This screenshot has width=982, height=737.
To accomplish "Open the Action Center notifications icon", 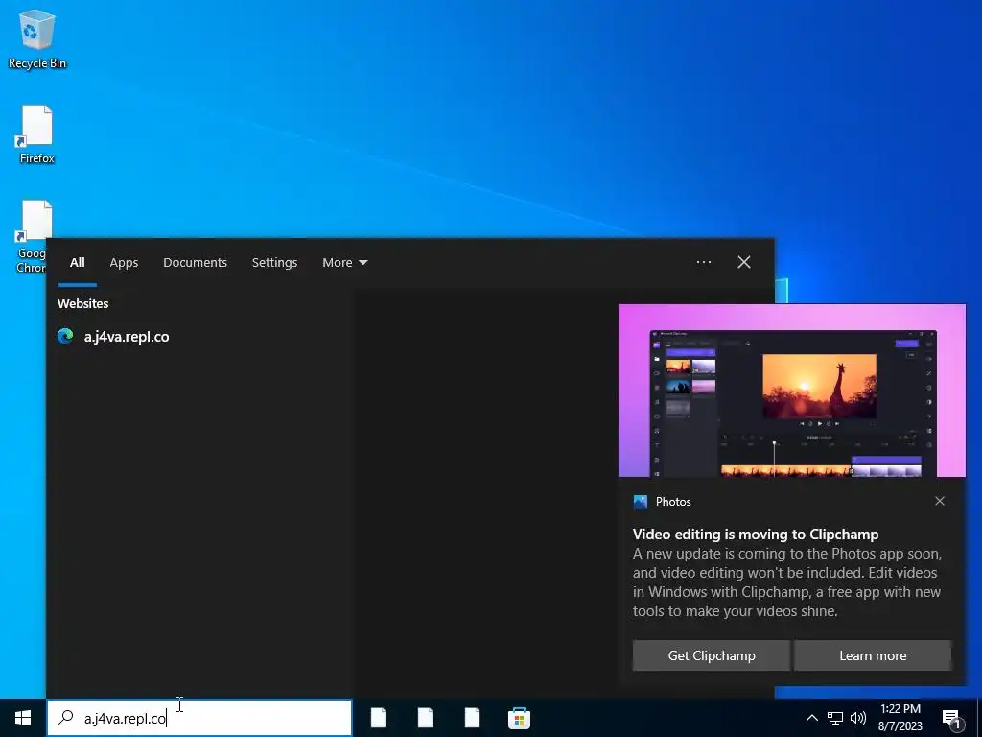I will click(x=952, y=720).
